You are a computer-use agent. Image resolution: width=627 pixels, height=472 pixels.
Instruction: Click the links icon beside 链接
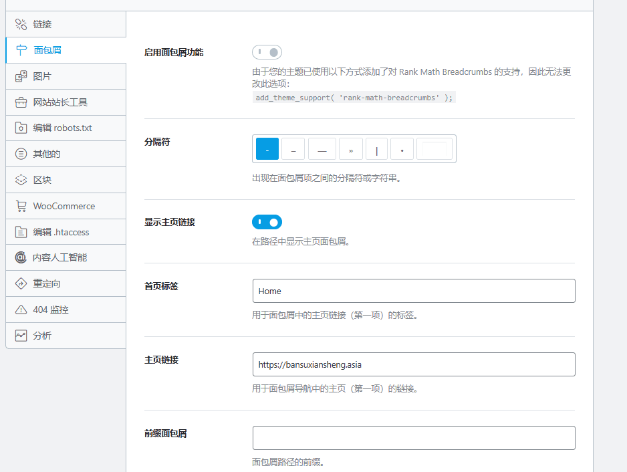[x=21, y=24]
